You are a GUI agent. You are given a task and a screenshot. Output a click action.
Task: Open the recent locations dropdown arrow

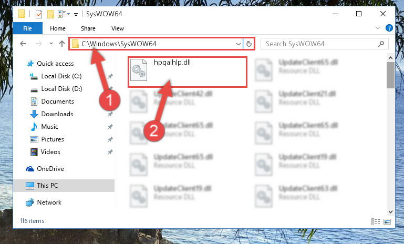coord(51,43)
